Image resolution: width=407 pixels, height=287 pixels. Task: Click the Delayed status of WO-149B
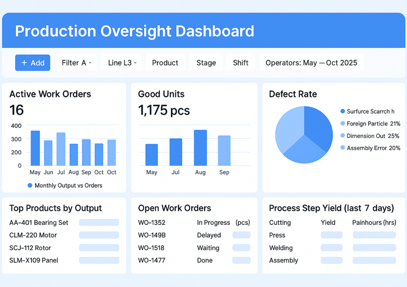pos(209,235)
